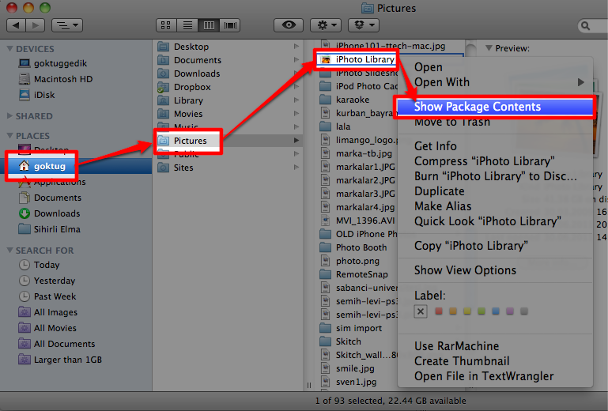Collapse the SEARCH FOR sidebar section
608x411 pixels.
pos(9,251)
